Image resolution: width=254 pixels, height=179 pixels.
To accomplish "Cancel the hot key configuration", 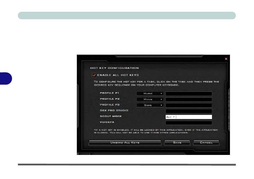I will pos(206,143).
